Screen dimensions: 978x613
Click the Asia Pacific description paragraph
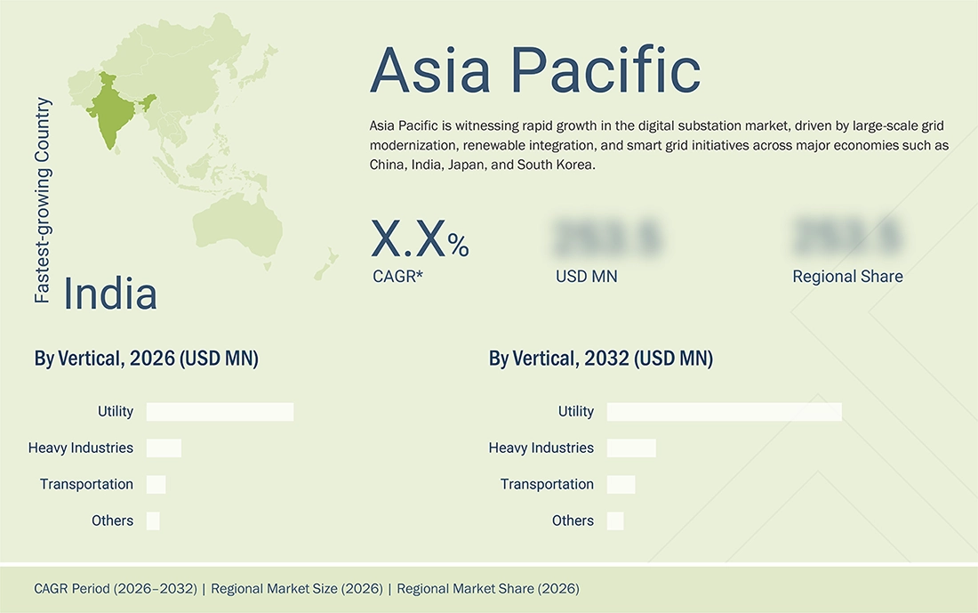click(660, 145)
